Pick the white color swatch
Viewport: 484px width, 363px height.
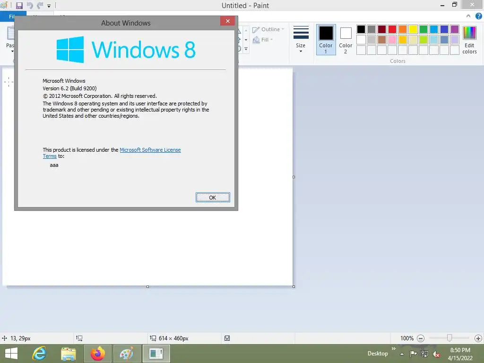point(361,40)
